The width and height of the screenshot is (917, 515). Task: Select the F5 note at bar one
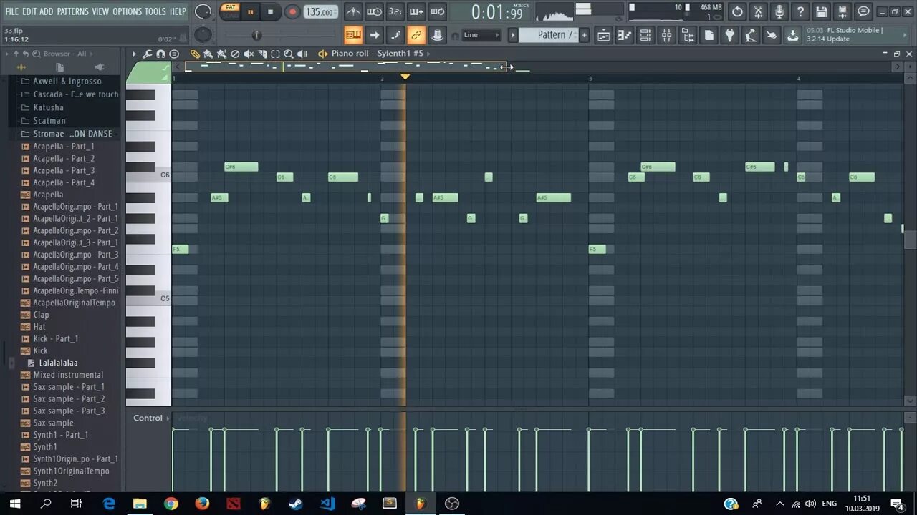(181, 249)
